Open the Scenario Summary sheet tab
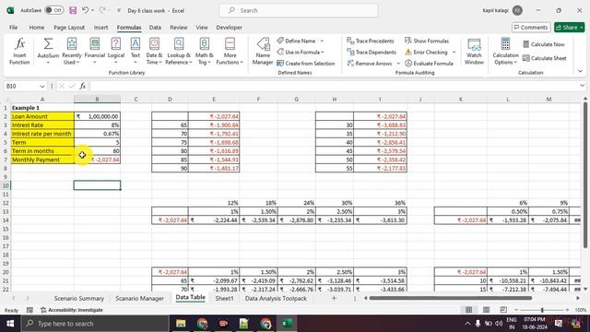 pos(79,298)
